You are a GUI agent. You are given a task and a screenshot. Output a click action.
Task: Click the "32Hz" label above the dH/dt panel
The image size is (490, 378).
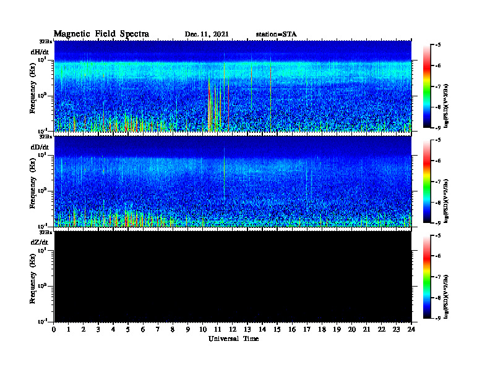click(x=46, y=41)
